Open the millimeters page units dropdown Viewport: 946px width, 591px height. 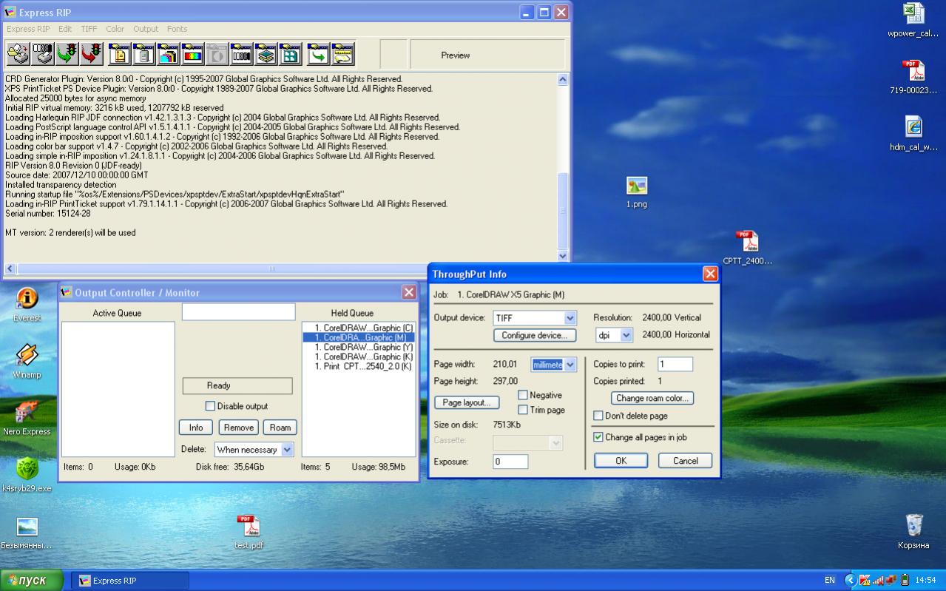click(570, 365)
